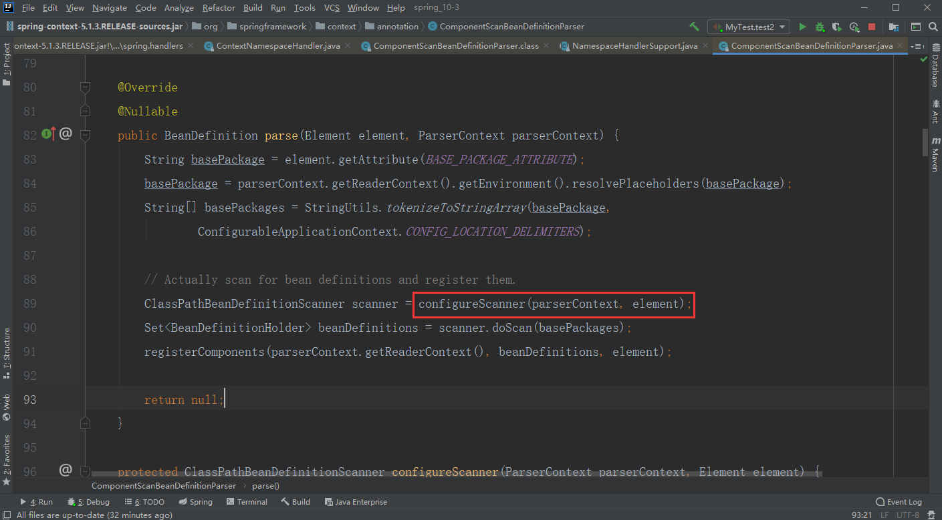The width and height of the screenshot is (942, 520).
Task: Click the inspection status green checkmark
Action: tap(923, 61)
